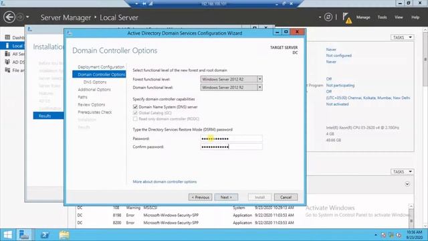Screen dimensions: 428x241
Task: Click the Not participating link
Action: [x=340, y=85]
